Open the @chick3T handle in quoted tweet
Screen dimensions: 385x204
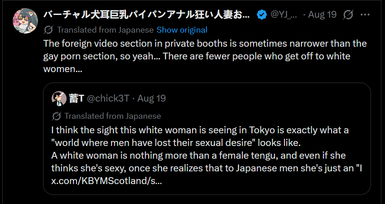[108, 98]
